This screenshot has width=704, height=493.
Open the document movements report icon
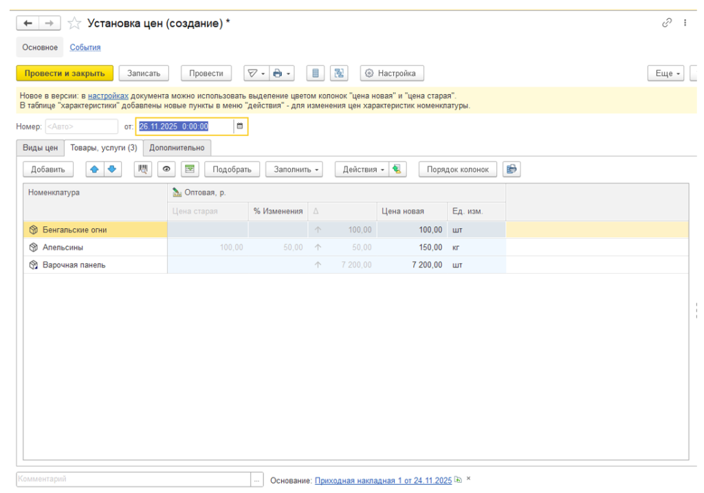point(316,74)
